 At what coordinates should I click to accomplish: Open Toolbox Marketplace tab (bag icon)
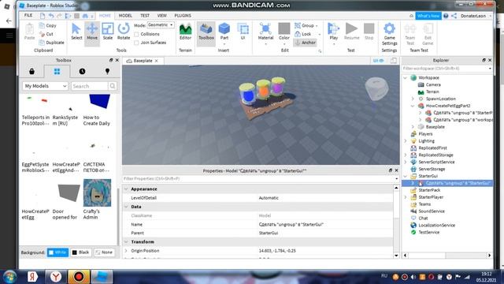pos(31,72)
